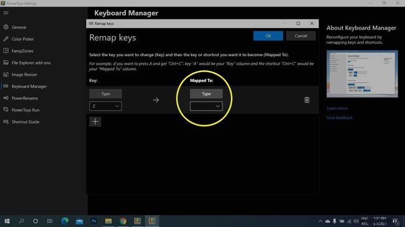Delete the Z key mapping row
This screenshot has height=227, width=405.
307,100
